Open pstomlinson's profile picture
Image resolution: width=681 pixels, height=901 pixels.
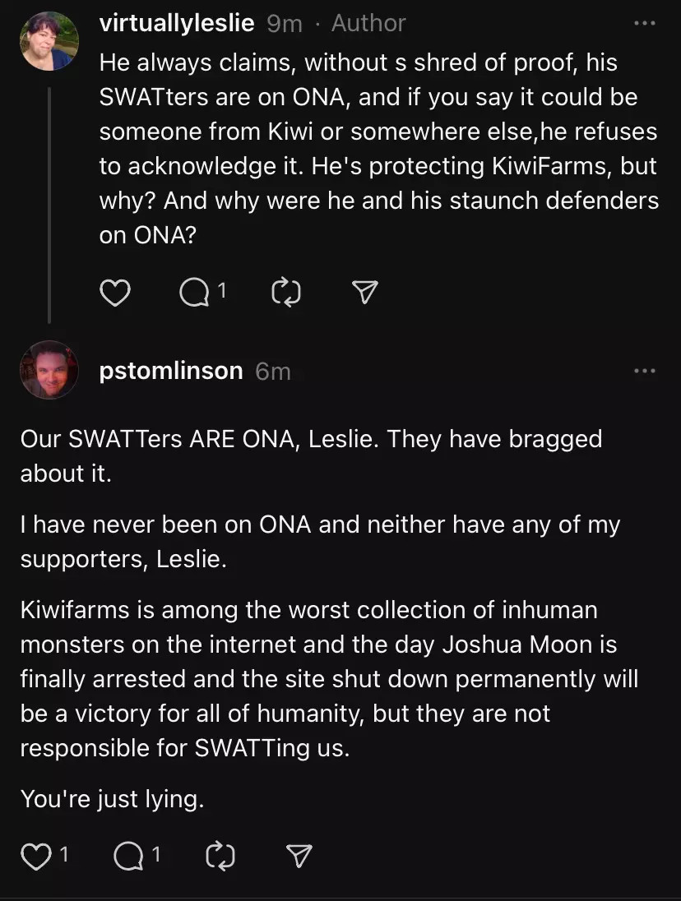click(x=49, y=369)
